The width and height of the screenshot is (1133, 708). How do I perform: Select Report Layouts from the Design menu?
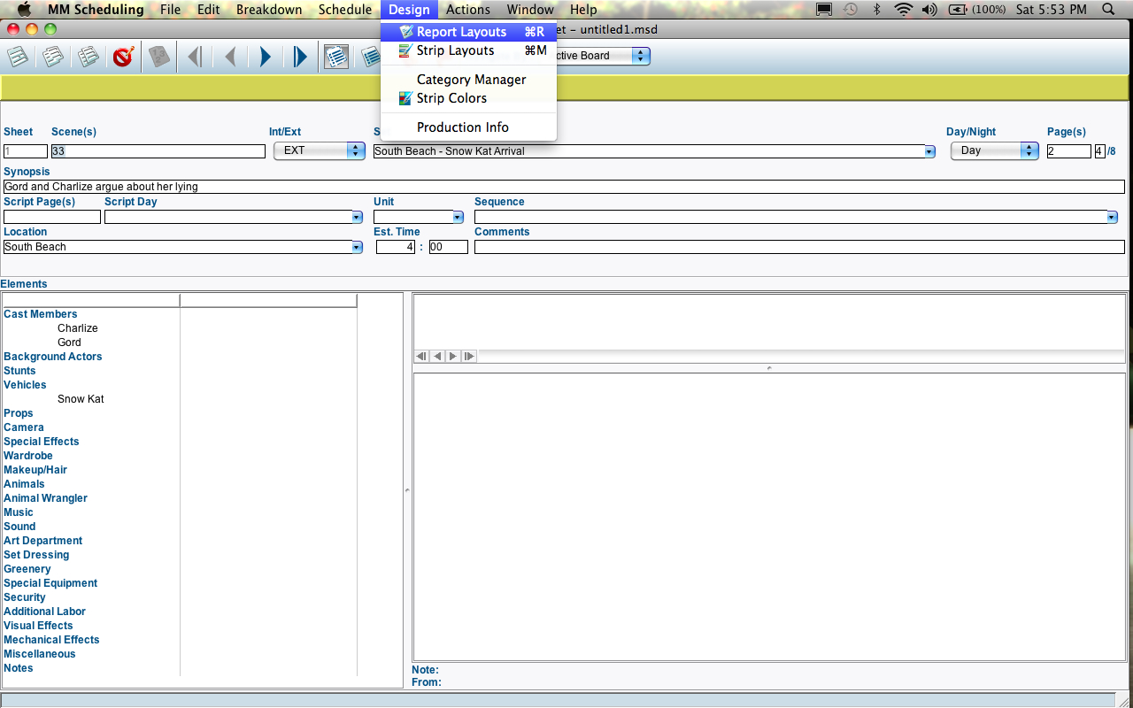(x=461, y=32)
